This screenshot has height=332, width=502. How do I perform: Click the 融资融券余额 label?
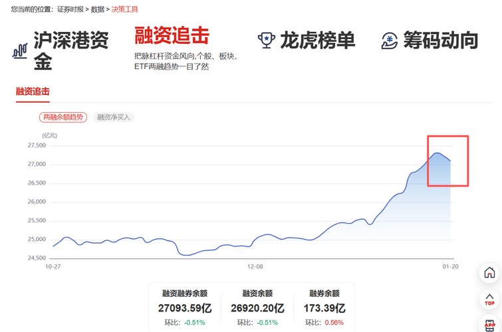point(185,293)
